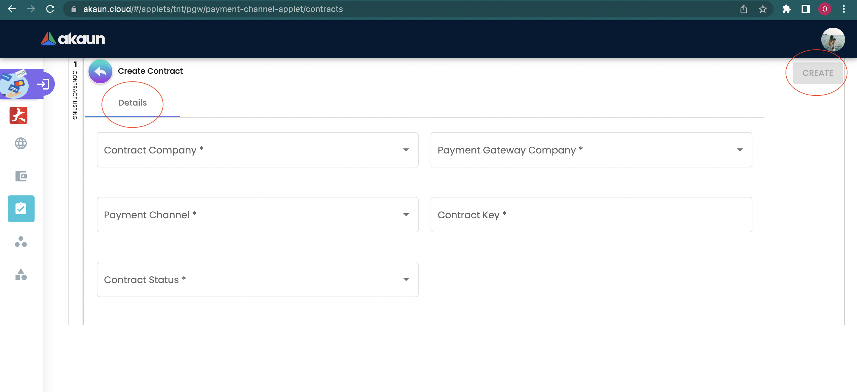Viewport: 857px width, 392px height.
Task: Open the Payment Gateway Company dropdown
Action: [x=591, y=150]
